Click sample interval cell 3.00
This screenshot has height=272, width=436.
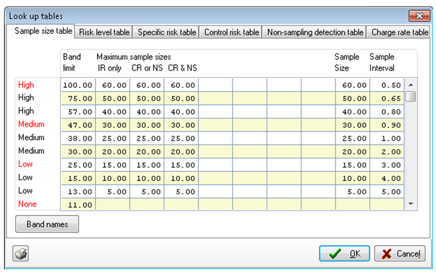click(x=387, y=165)
